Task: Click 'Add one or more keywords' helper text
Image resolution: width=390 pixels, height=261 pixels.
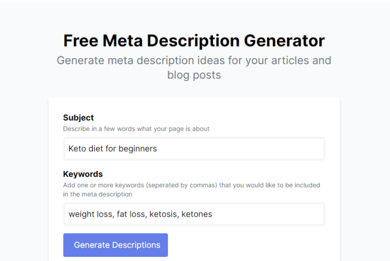Action: coord(191,185)
